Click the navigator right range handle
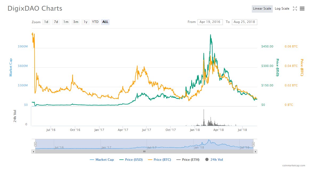The width and height of the screenshot is (314, 169). [x=253, y=144]
